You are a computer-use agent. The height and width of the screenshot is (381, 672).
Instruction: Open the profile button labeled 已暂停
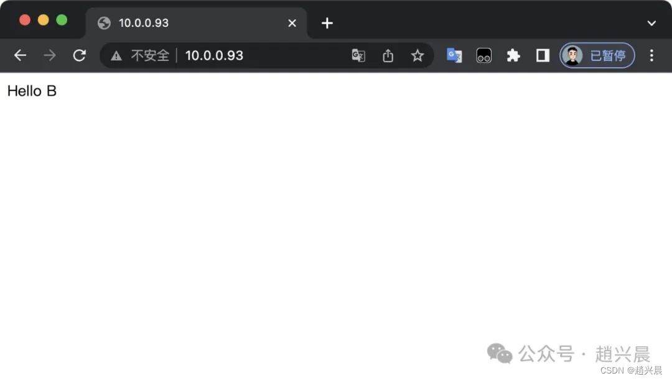click(x=597, y=55)
